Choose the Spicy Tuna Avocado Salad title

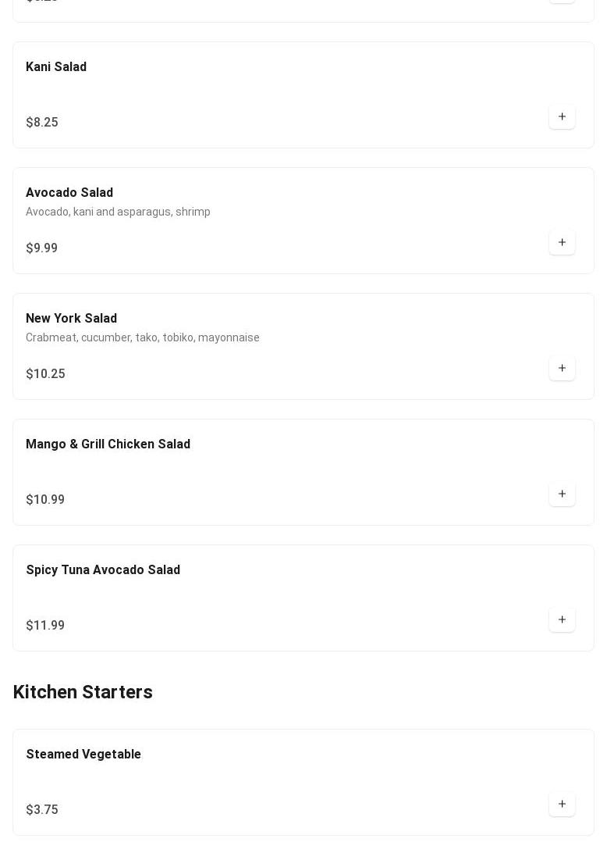(x=103, y=570)
